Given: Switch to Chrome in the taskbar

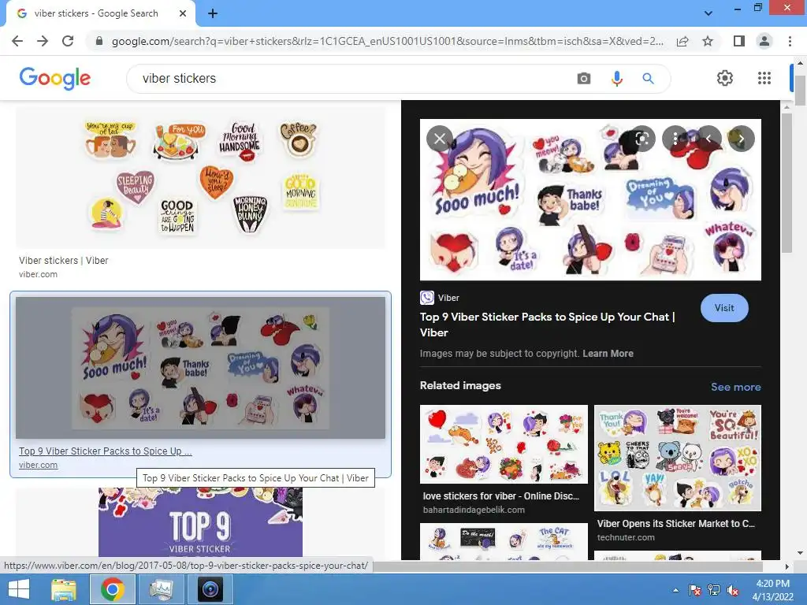Looking at the screenshot, I should 112,589.
